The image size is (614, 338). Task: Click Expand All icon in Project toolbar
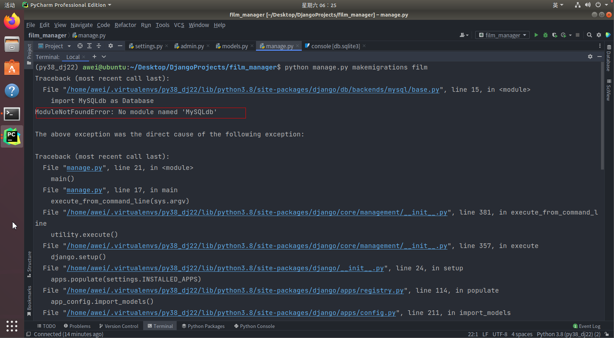click(89, 46)
